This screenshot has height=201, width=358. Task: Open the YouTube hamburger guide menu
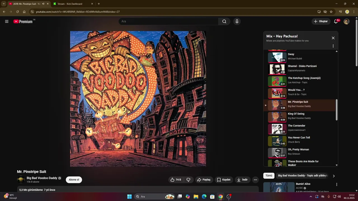7,21
